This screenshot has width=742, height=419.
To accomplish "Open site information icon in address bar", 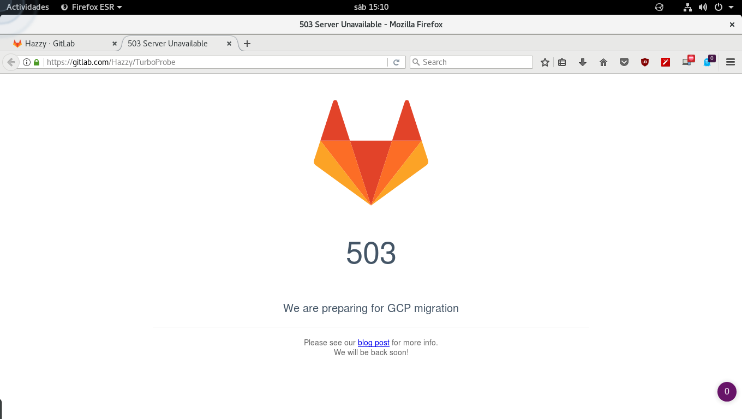I will pyautogui.click(x=27, y=62).
